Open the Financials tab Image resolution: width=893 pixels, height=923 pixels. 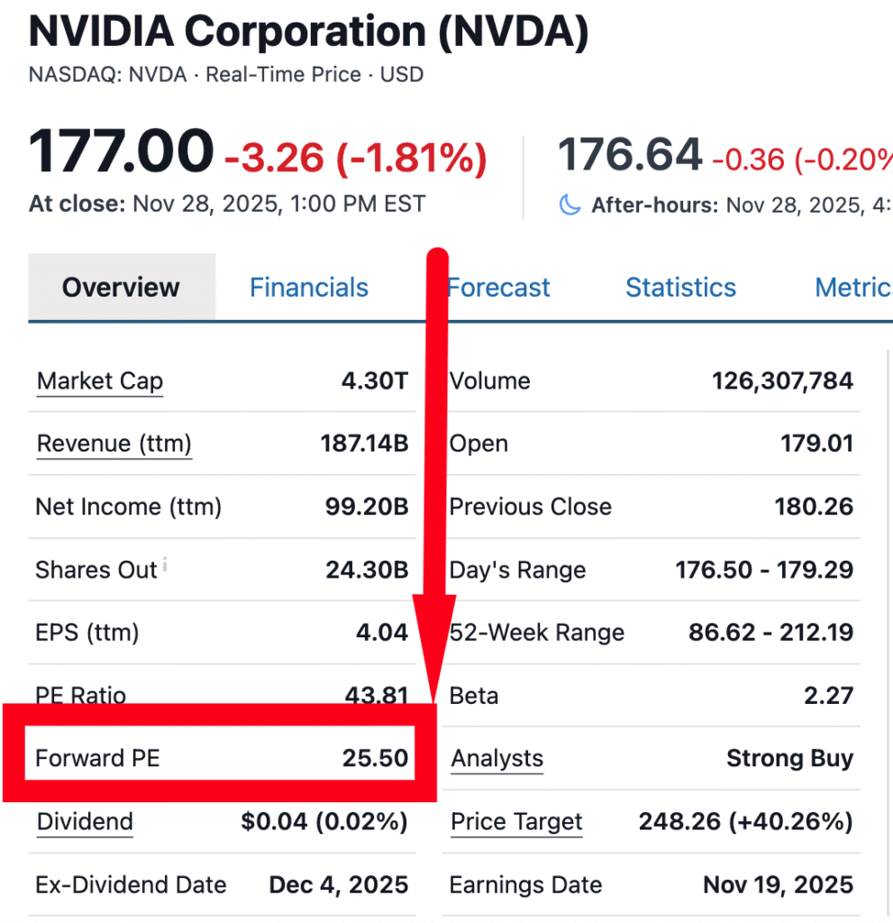[x=309, y=288]
